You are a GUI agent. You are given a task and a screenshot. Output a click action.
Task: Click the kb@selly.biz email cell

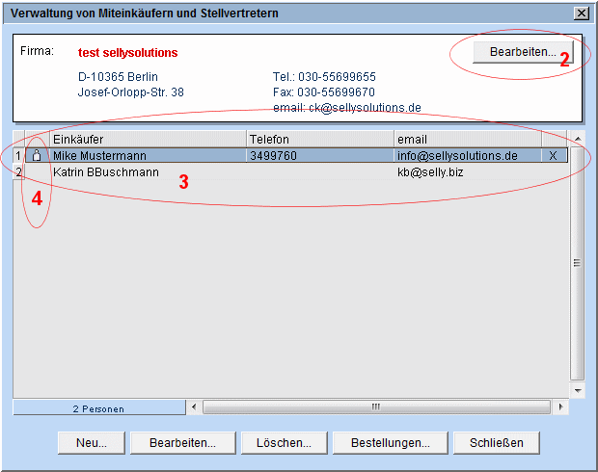pos(468,172)
